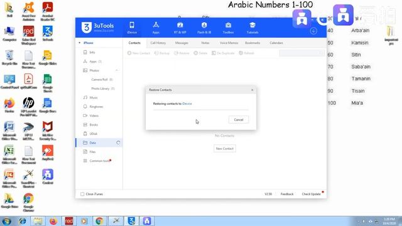Click Backup in the contacts toolbar
This screenshot has height=226, width=402.
point(162,53)
